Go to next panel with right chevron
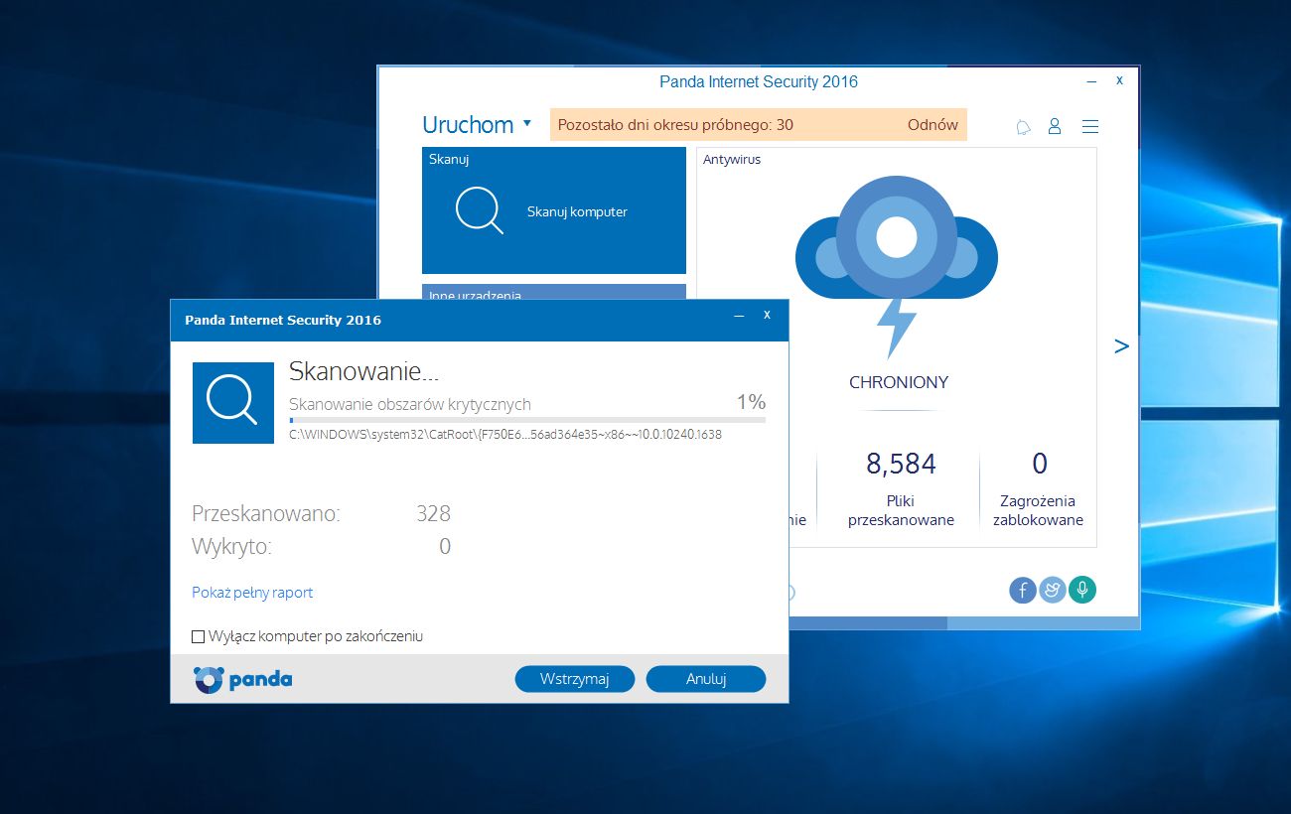The image size is (1291, 814). 1121,345
